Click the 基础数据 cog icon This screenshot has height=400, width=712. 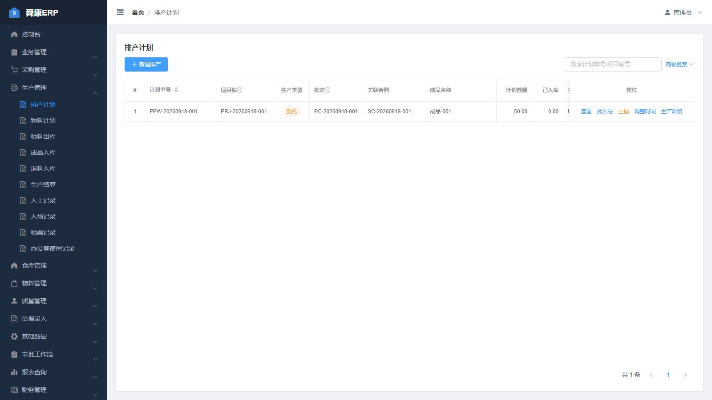pyautogui.click(x=14, y=336)
